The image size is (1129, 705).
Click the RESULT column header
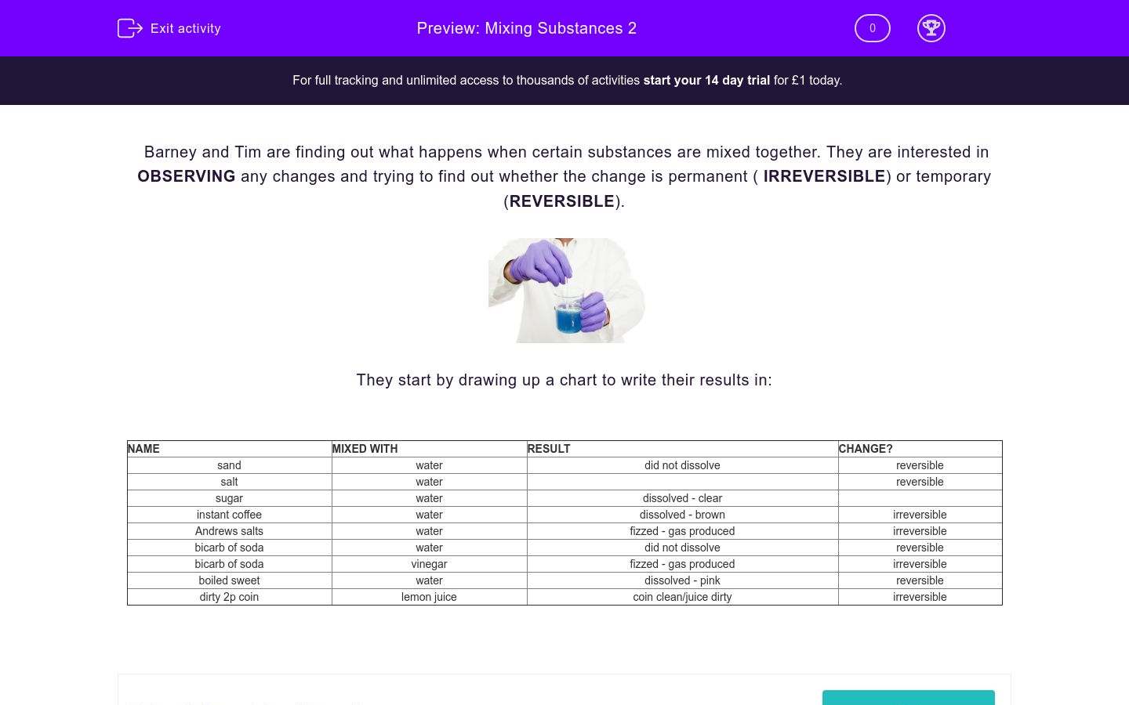click(548, 448)
